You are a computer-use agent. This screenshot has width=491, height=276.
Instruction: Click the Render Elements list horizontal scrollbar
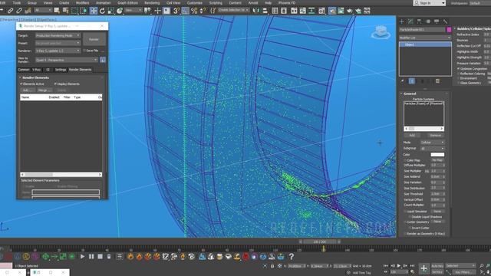point(61,174)
